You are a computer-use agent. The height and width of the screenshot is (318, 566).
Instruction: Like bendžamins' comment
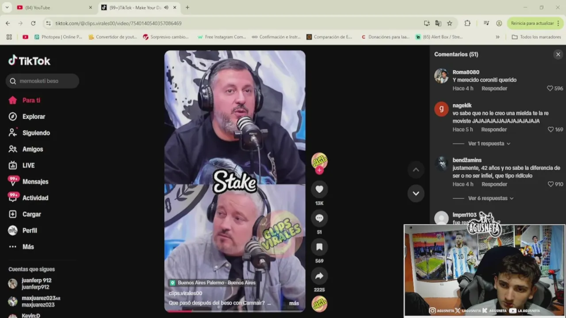coord(551,184)
